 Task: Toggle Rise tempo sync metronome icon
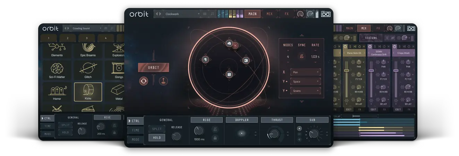tap(215, 130)
